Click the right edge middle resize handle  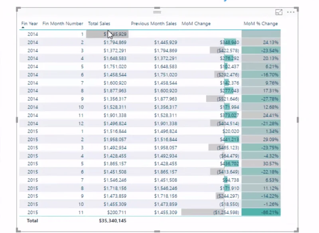coord(297,120)
